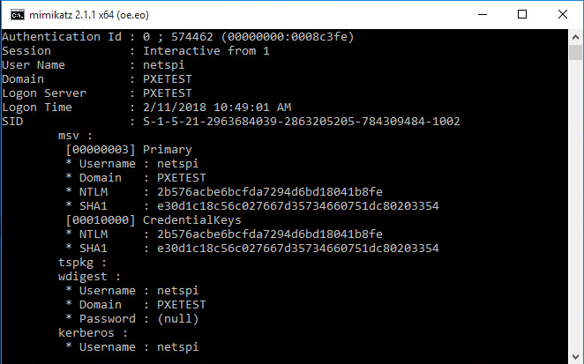584x364 pixels.
Task: Click the wdigest Password (null) text
Action: (x=177, y=319)
